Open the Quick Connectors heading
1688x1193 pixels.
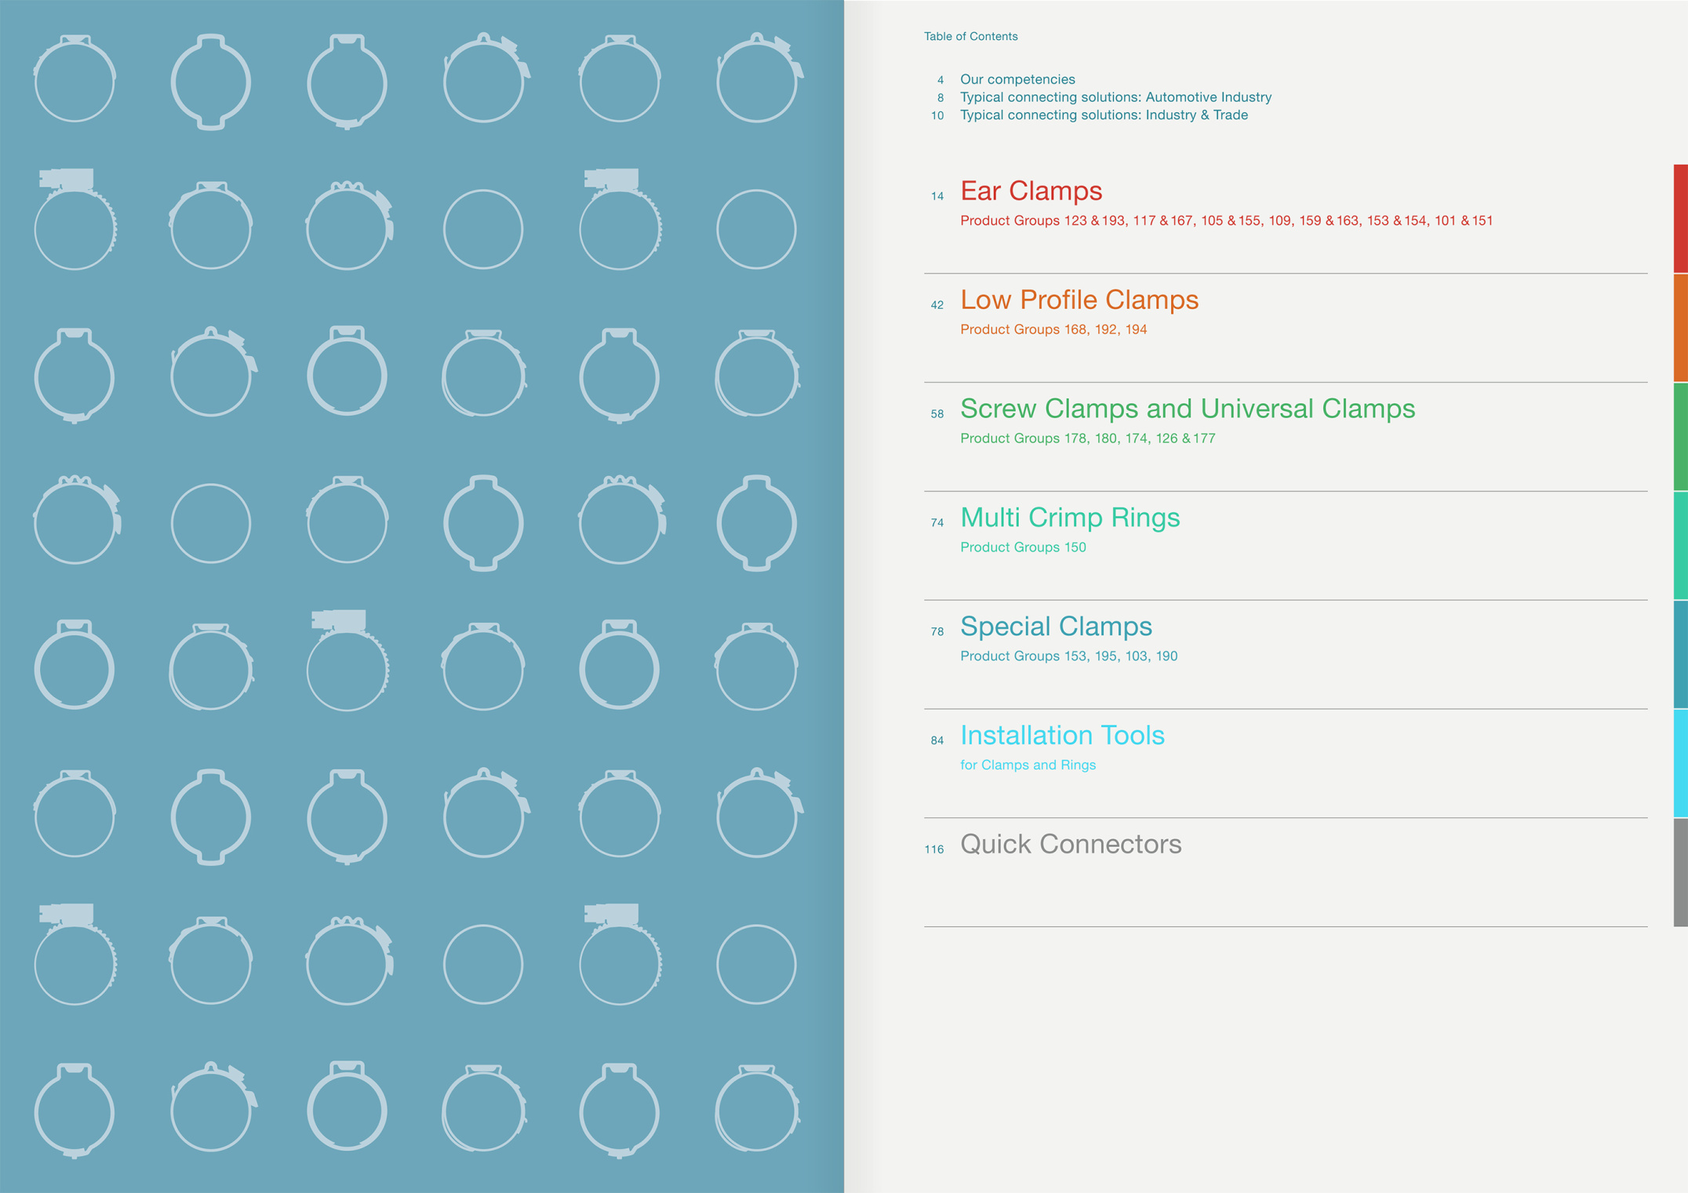[x=1070, y=846]
